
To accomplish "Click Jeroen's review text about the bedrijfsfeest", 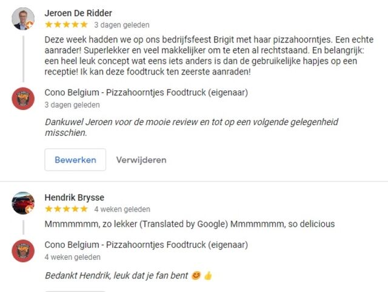I will [209, 55].
